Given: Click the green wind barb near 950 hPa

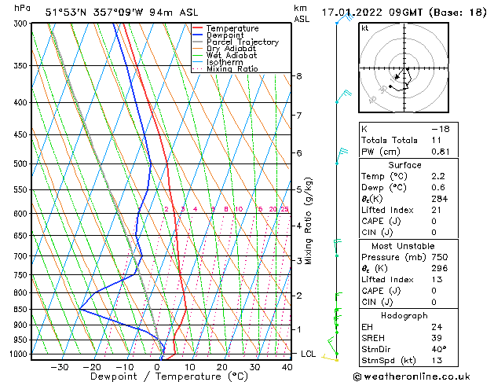Looking at the screenshot, I should (332, 345).
